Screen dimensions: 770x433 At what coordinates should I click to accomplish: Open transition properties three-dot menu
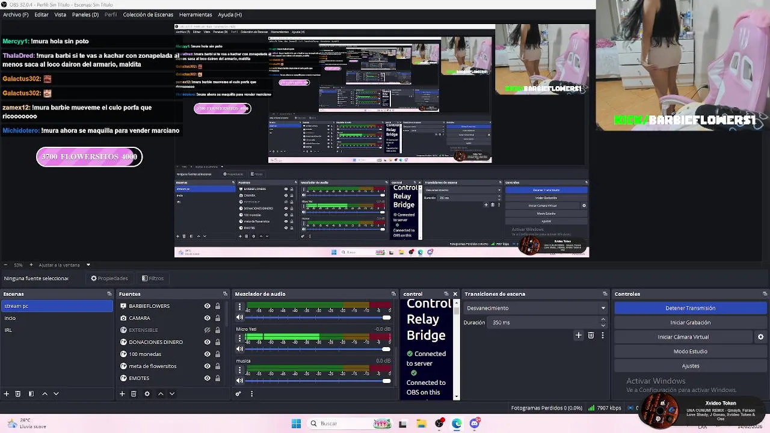(x=602, y=335)
